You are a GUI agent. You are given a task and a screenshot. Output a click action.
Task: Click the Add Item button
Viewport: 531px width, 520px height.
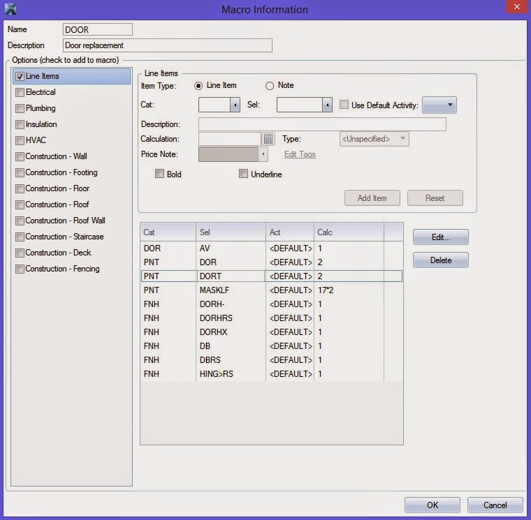(x=372, y=198)
